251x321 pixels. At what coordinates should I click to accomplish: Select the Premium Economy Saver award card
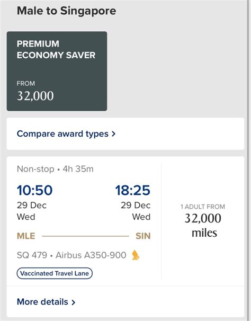click(57, 71)
